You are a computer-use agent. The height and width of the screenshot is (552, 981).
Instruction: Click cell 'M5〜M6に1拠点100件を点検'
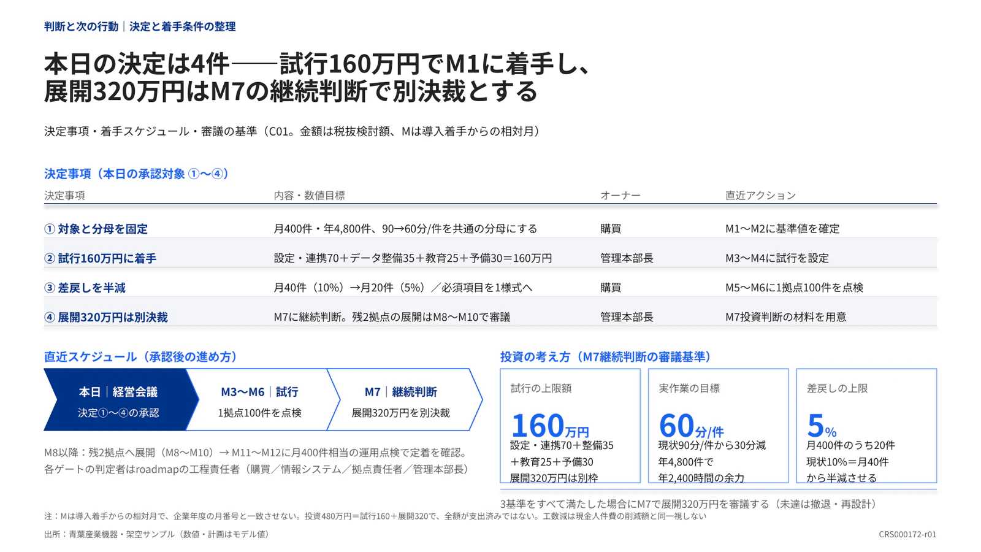pyautogui.click(x=794, y=287)
